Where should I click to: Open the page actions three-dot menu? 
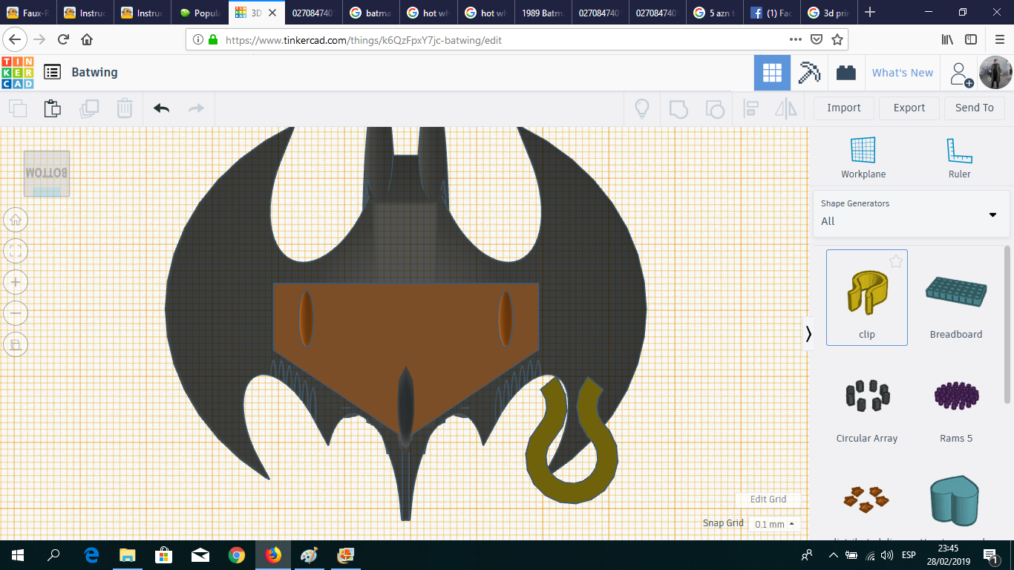tap(796, 39)
